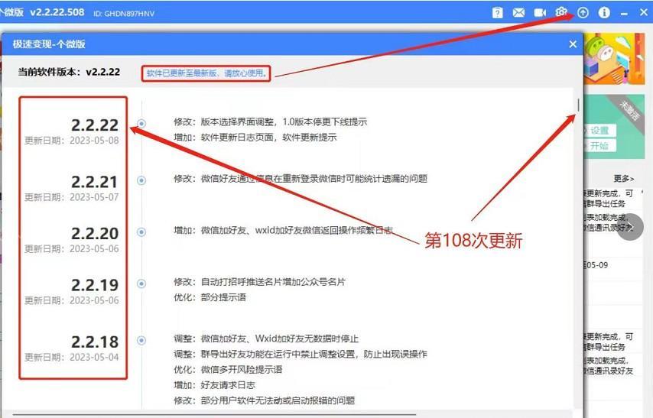Click the 当前软件版本：v2.2.22 label
This screenshot has height=418, width=653.
69,72
